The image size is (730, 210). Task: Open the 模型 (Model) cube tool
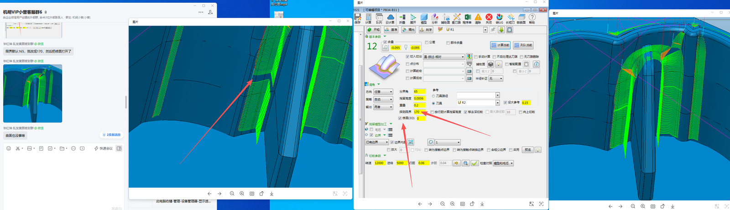[424, 18]
